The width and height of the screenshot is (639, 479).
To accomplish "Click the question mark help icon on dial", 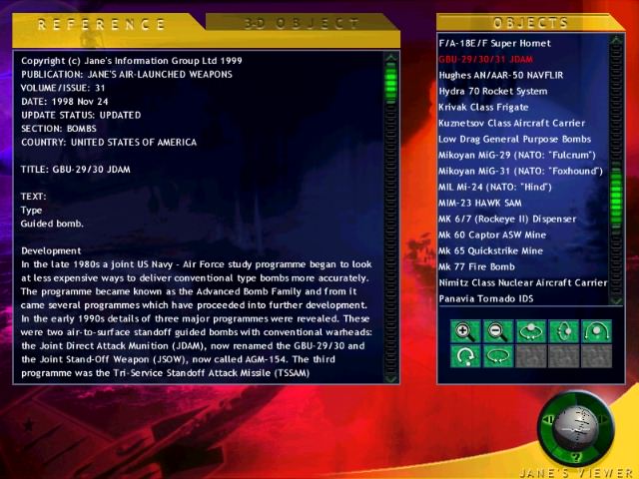I will pos(575,456).
